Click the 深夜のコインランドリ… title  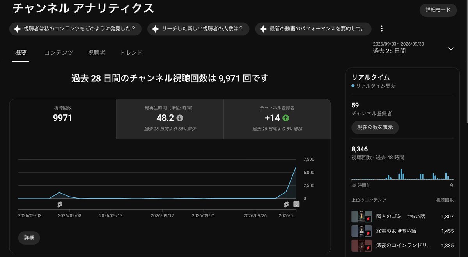tap(404, 245)
